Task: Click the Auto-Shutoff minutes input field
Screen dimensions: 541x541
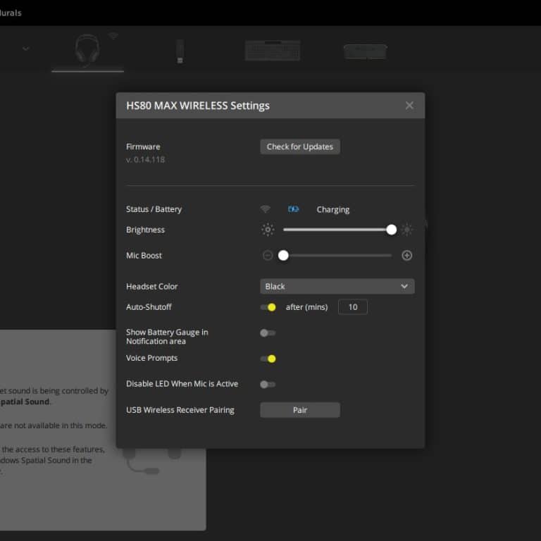Action: tap(353, 307)
